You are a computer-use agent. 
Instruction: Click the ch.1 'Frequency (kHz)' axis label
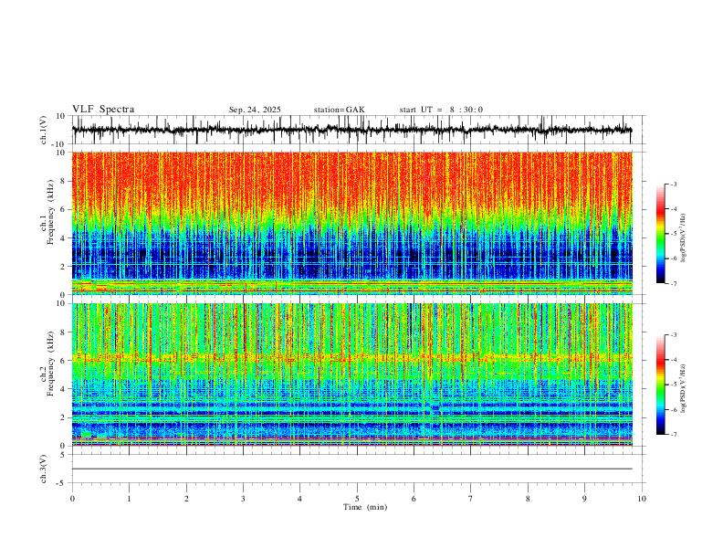point(50,211)
